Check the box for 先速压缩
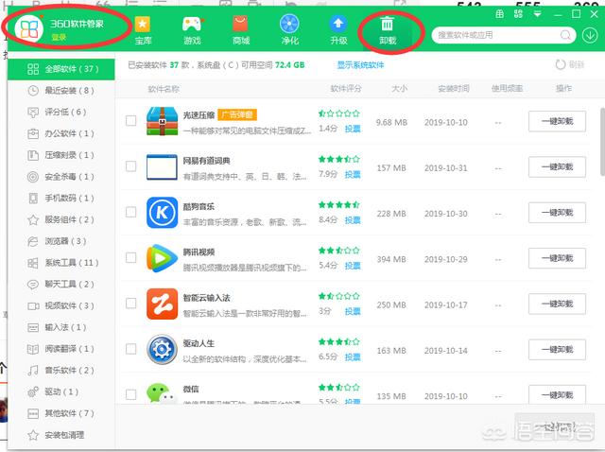 coord(131,121)
